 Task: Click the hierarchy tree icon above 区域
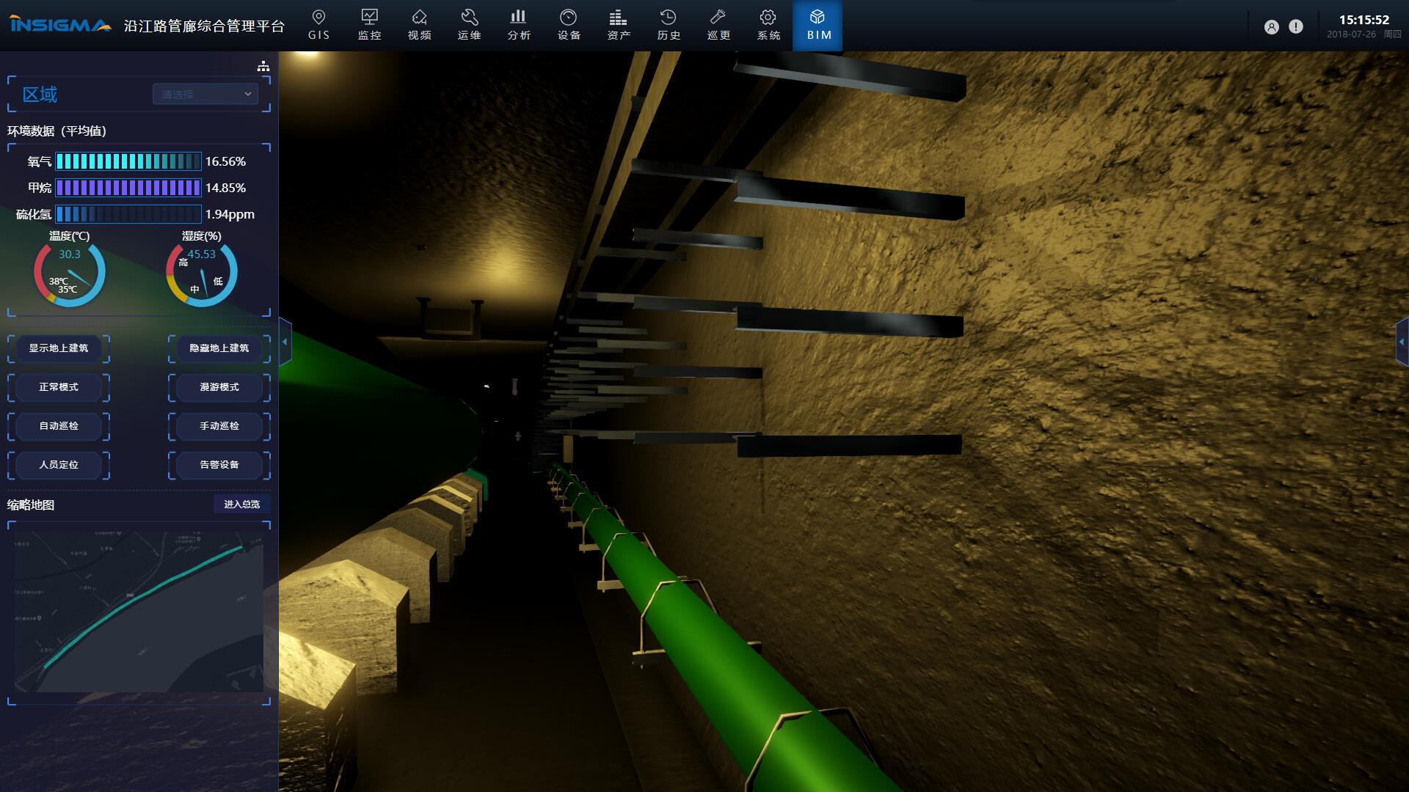[263, 67]
